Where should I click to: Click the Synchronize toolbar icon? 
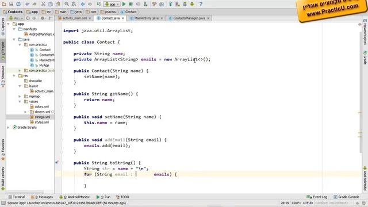point(18,4)
